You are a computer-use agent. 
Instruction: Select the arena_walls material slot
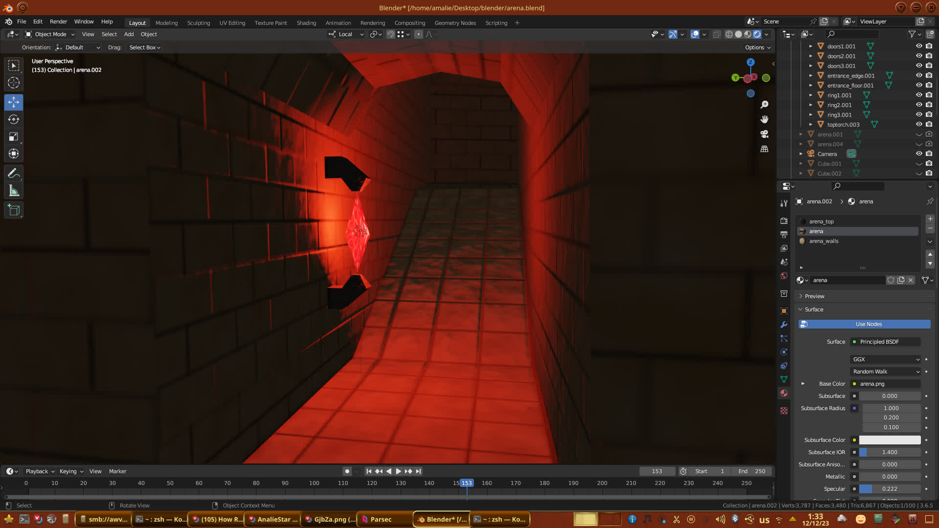824,241
